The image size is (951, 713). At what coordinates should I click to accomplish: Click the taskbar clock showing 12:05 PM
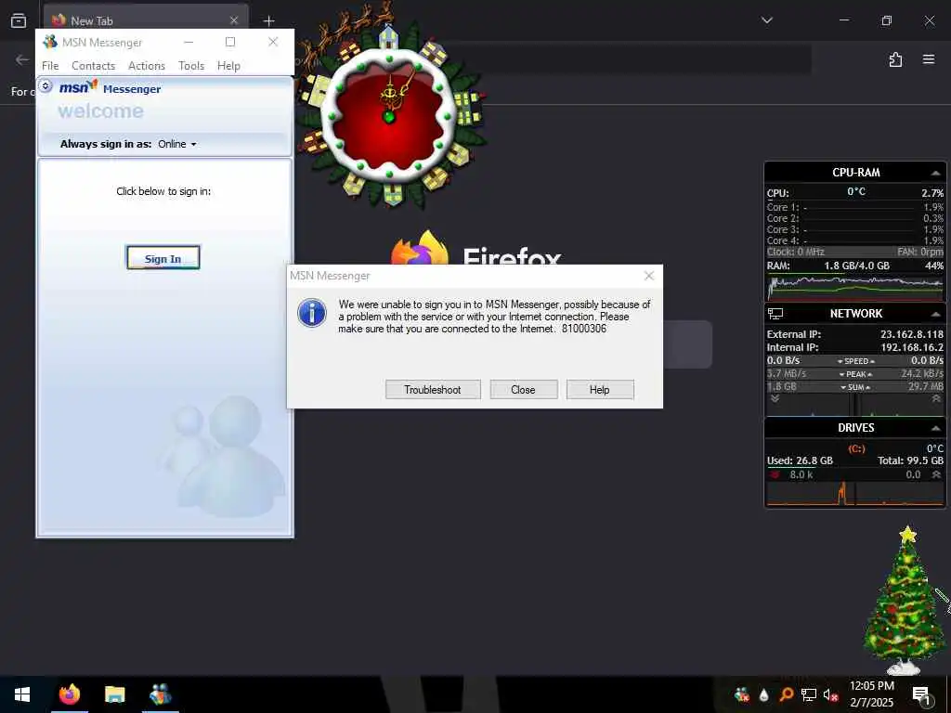[871, 694]
